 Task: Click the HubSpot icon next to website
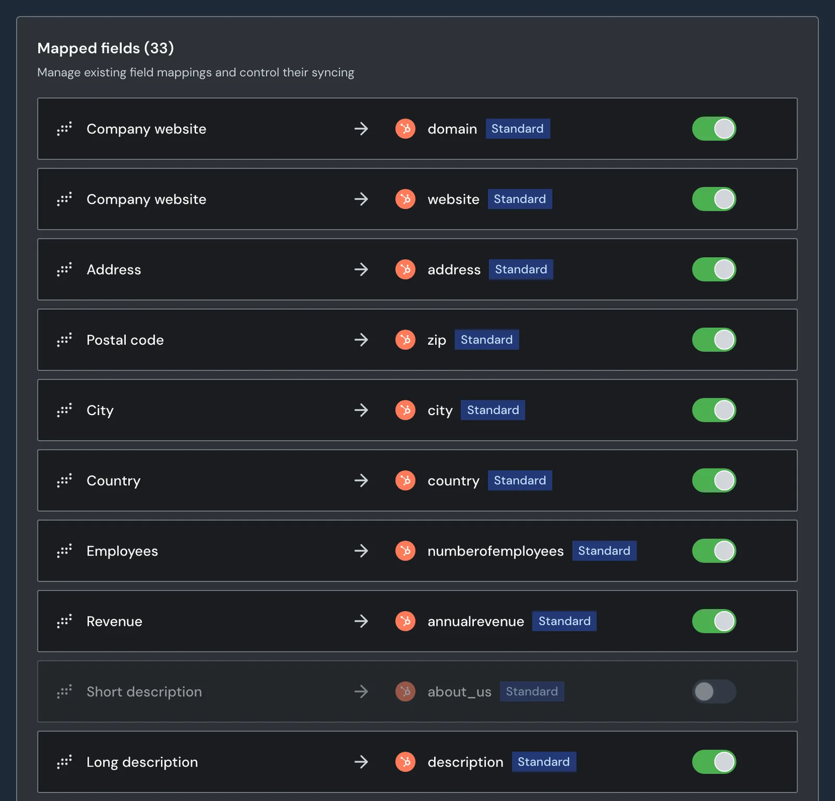coord(405,199)
